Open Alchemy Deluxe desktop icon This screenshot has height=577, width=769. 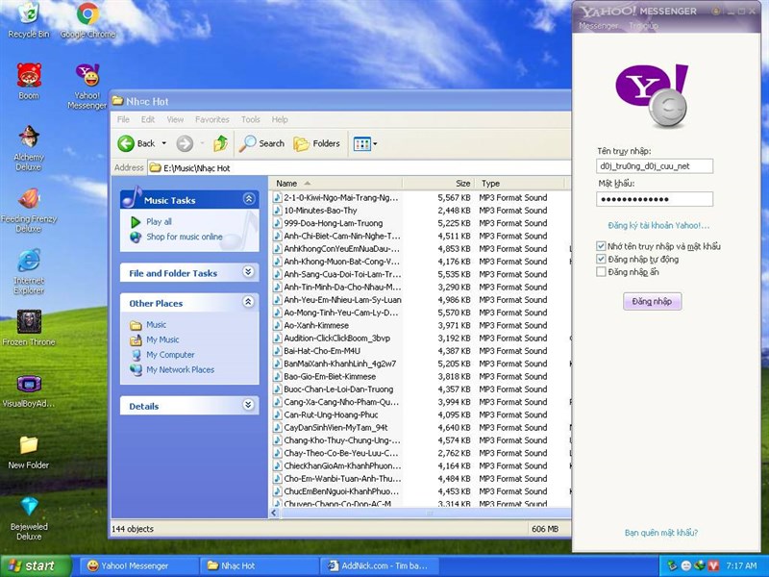coord(29,148)
